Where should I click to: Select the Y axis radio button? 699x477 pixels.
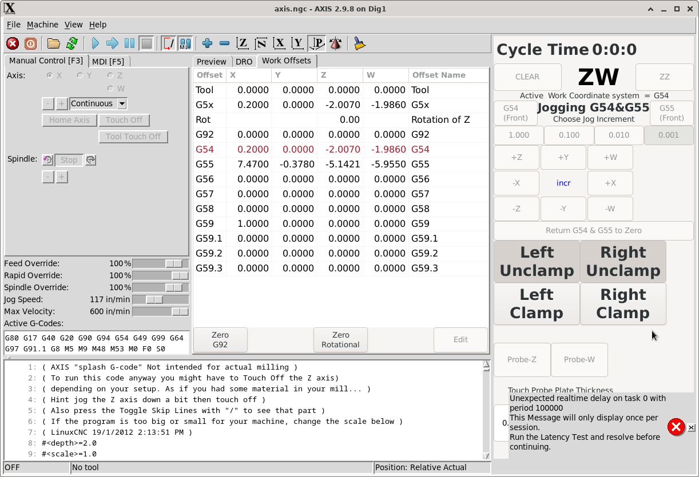[81, 75]
